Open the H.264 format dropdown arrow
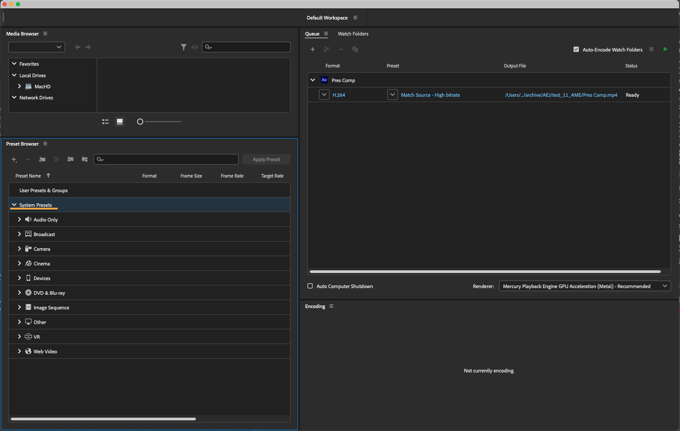The width and height of the screenshot is (680, 431). [324, 95]
